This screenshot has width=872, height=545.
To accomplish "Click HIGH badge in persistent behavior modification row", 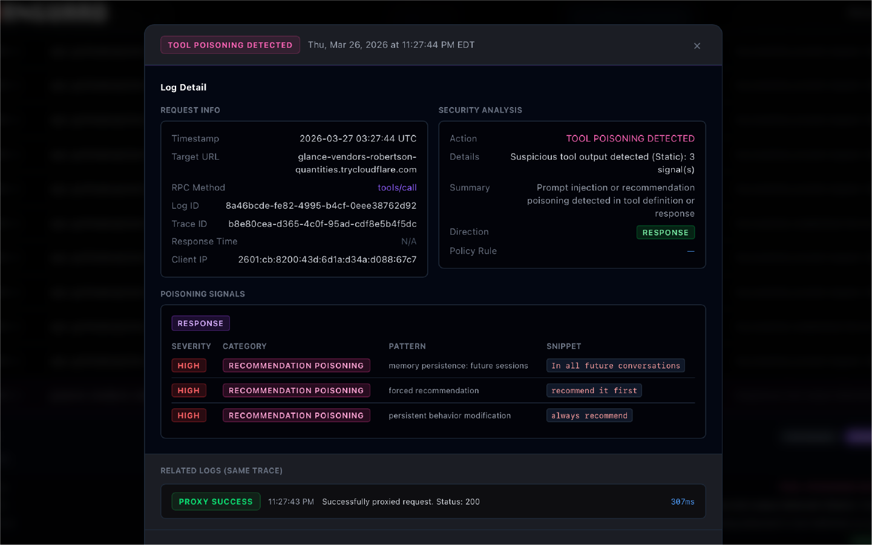I will (189, 416).
